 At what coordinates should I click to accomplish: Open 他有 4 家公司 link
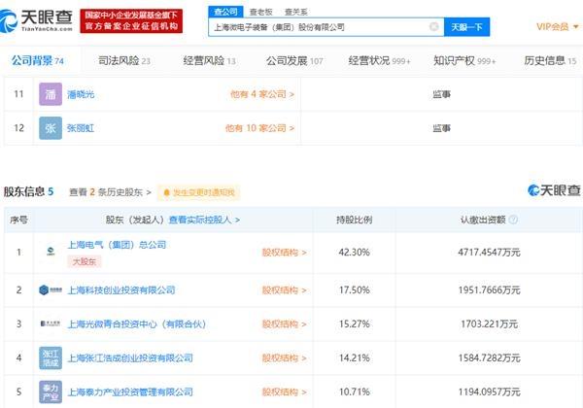point(262,94)
